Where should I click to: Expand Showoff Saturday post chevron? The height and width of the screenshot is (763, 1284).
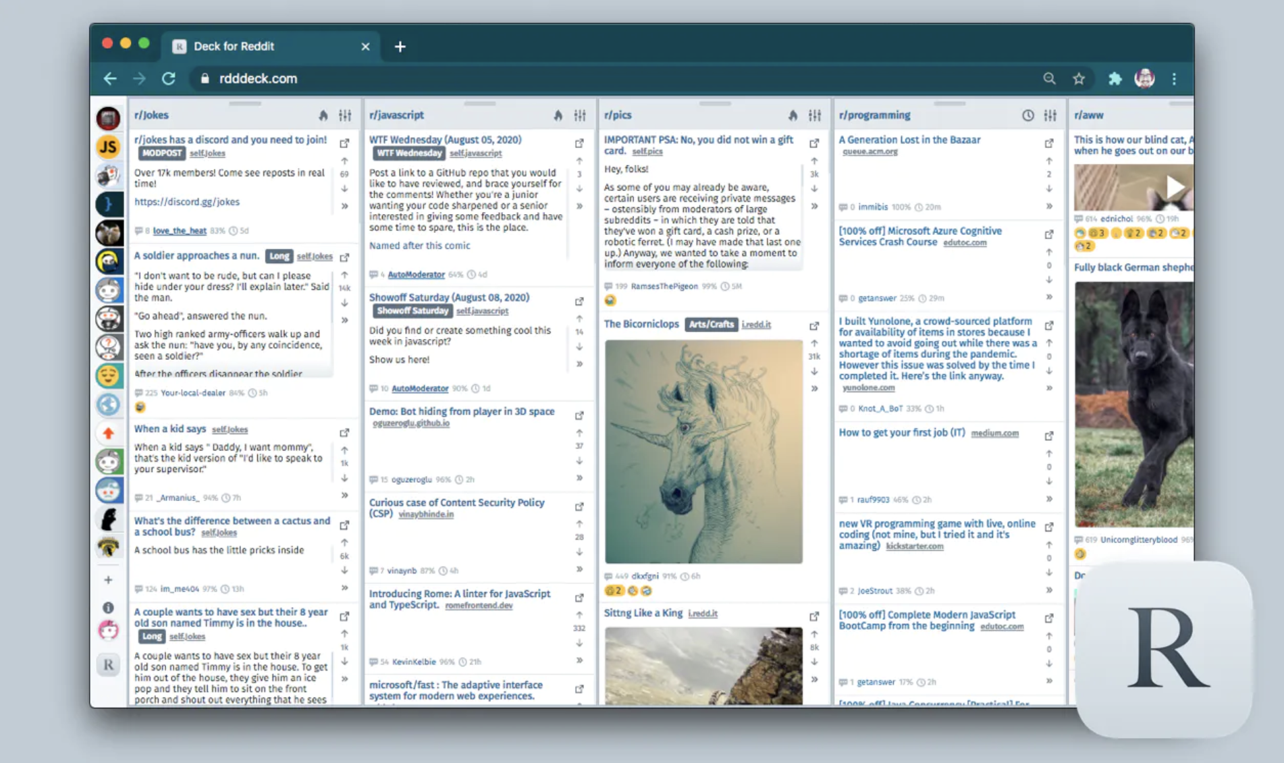(x=579, y=364)
